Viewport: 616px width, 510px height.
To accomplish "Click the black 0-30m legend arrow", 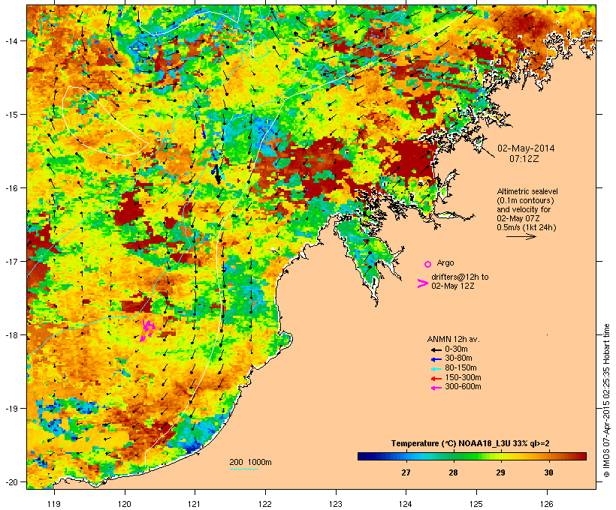I will pos(436,349).
